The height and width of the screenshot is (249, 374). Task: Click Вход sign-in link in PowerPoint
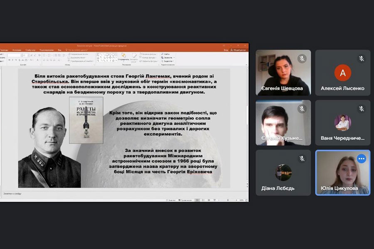click(x=226, y=50)
